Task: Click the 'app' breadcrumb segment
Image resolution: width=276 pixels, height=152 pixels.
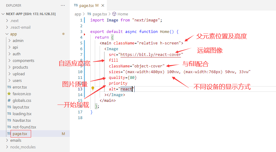Action: (78, 14)
